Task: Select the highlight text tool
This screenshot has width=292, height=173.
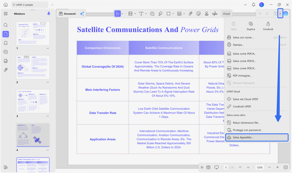Action: [x=130, y=14]
